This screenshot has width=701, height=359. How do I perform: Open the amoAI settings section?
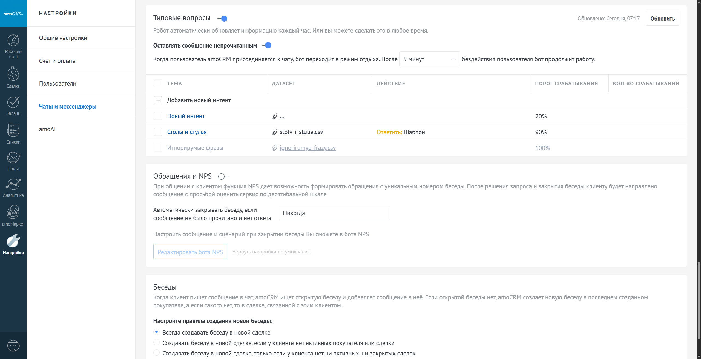tap(47, 129)
